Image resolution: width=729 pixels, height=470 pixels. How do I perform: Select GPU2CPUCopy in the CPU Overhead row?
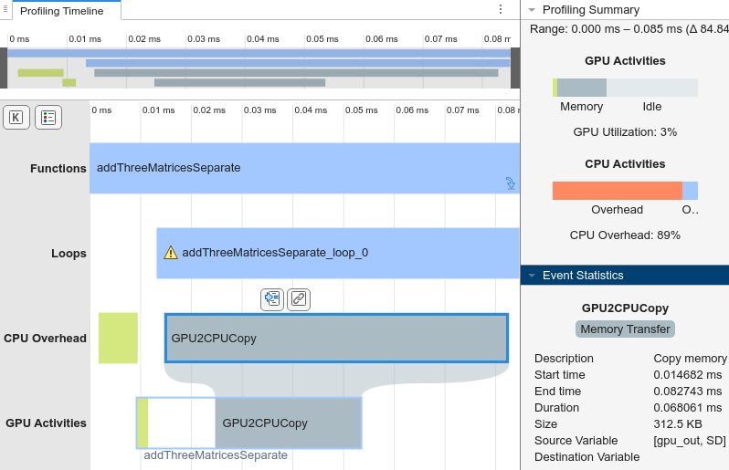336,338
